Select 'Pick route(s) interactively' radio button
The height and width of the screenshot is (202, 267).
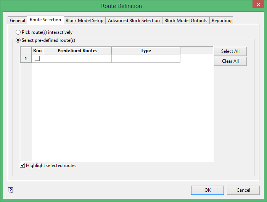click(18, 32)
